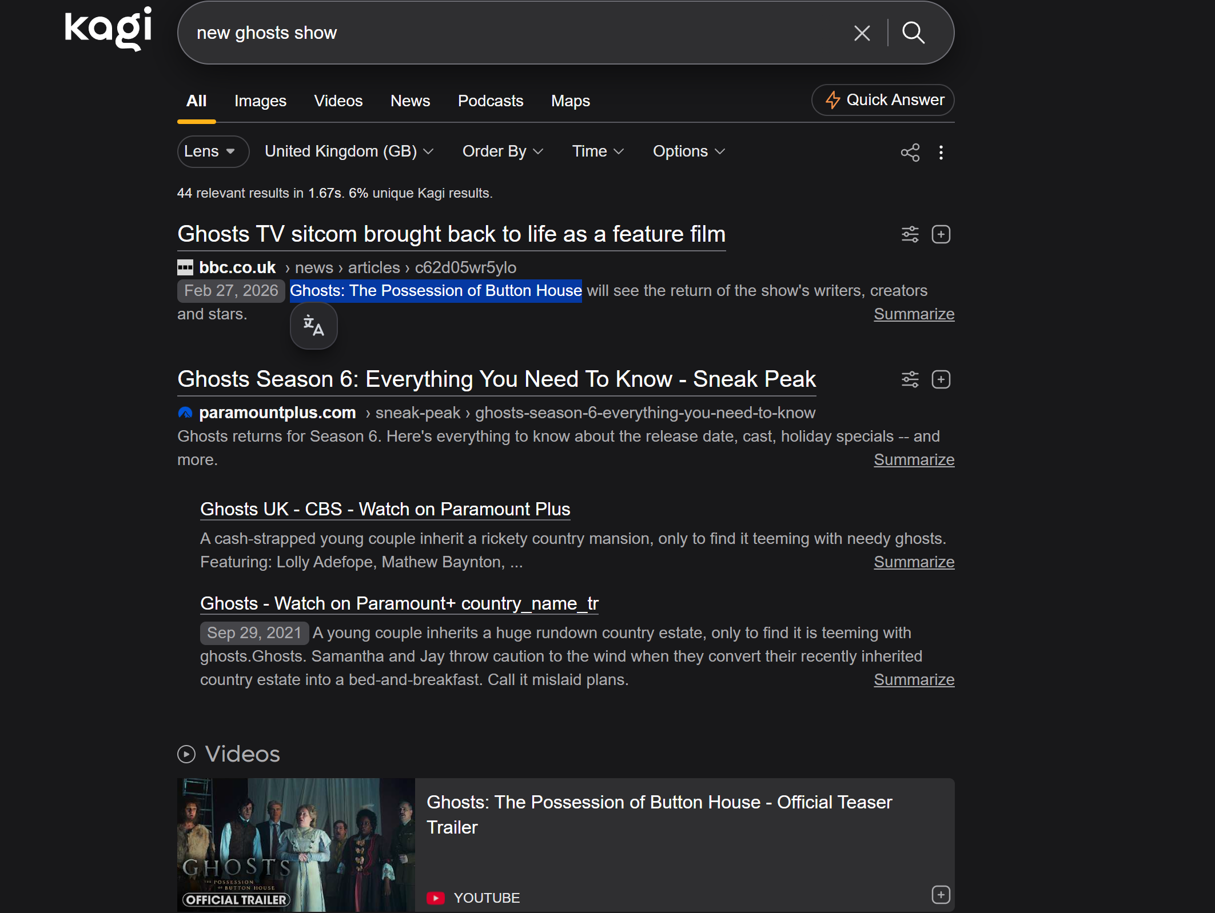Click plus icon on YouTube video card
The image size is (1215, 913).
tap(941, 894)
